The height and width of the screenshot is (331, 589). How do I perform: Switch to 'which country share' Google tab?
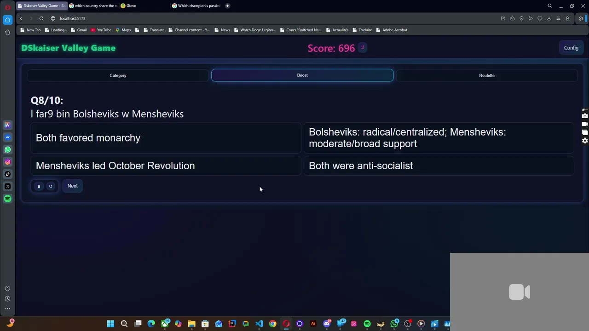click(x=93, y=6)
